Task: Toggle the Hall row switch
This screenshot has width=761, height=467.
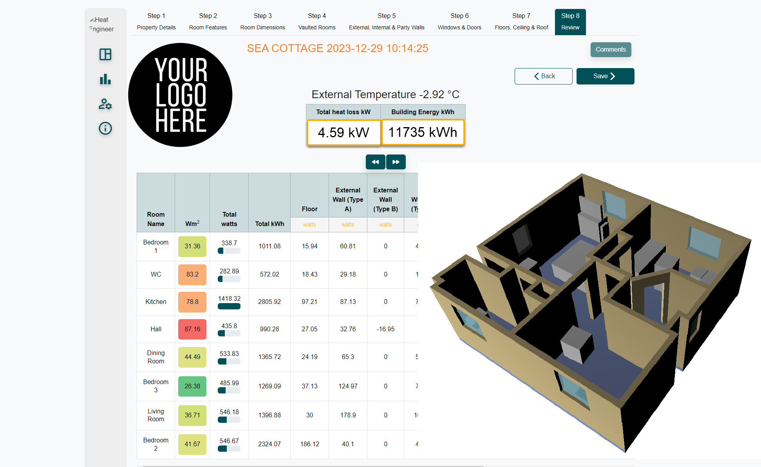Action: point(229,333)
